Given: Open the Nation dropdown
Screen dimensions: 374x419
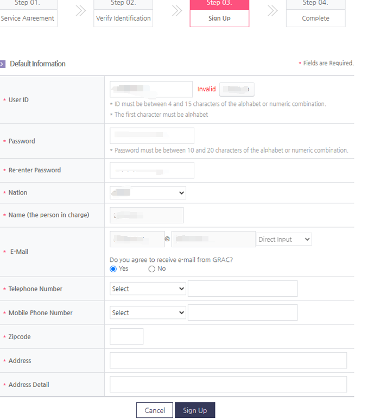Looking at the screenshot, I should click(148, 192).
